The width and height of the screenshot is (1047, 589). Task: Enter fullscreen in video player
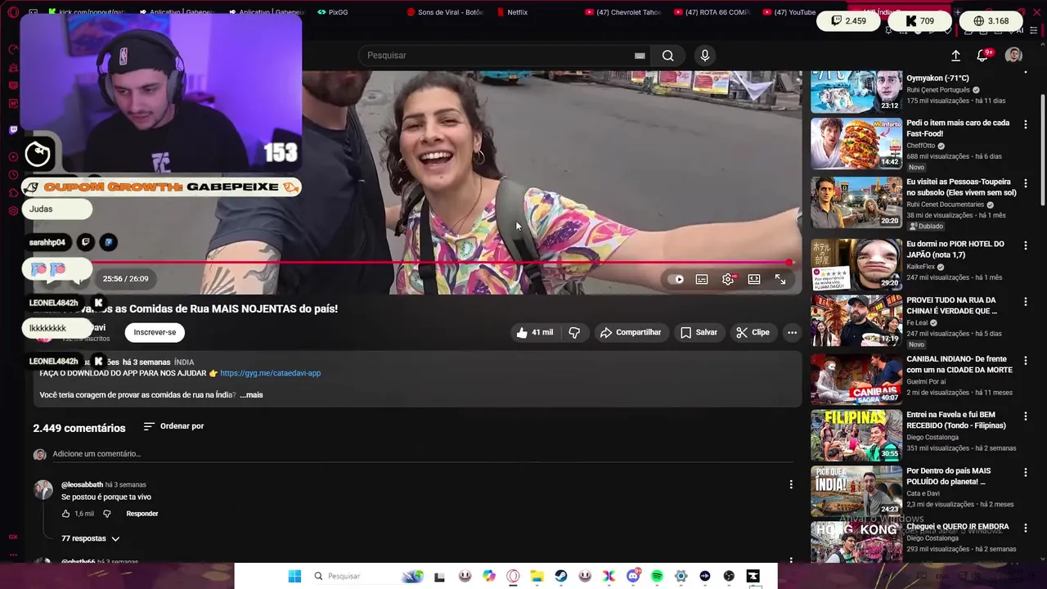[x=780, y=280]
